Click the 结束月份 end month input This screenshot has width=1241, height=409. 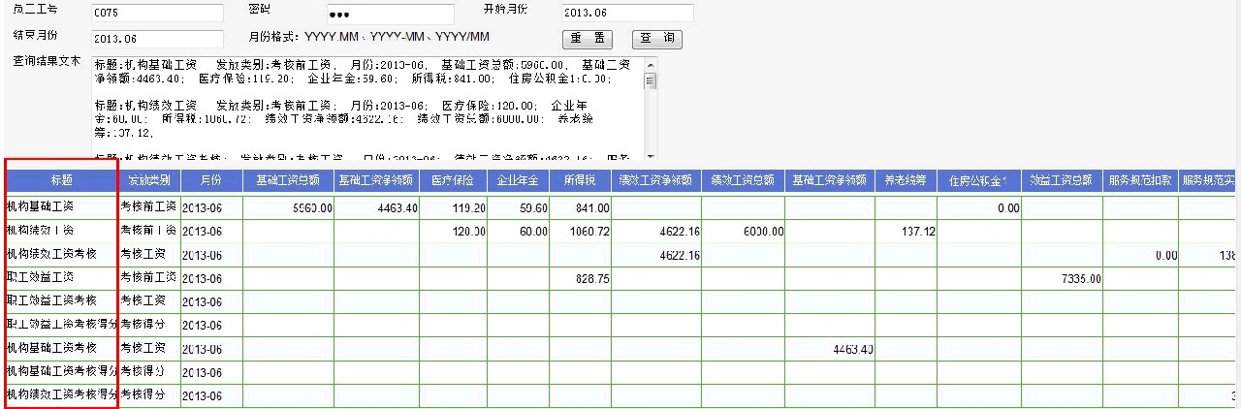(x=157, y=40)
